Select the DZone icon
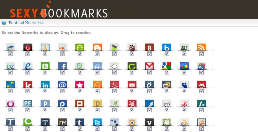 tap(11, 66)
